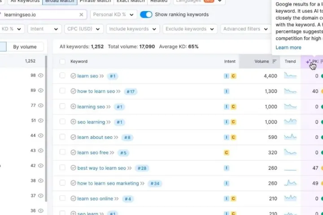The height and width of the screenshot is (215, 323).
Task: Open the Learn more link in tooltip
Action: click(x=288, y=47)
